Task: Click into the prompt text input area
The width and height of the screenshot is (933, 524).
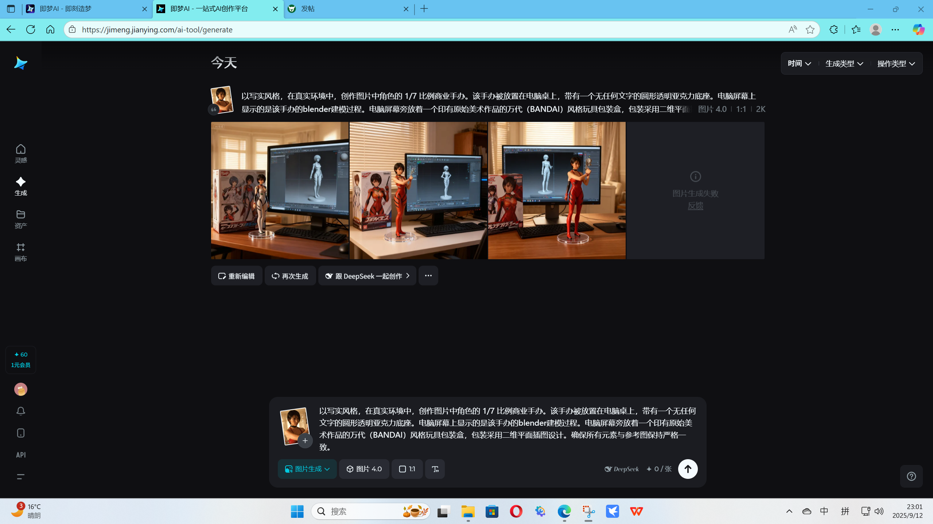Action: click(507, 429)
